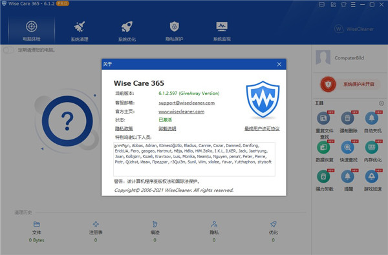
Task: Open the www.wisecleaner.com homepage link
Action: pos(181,112)
